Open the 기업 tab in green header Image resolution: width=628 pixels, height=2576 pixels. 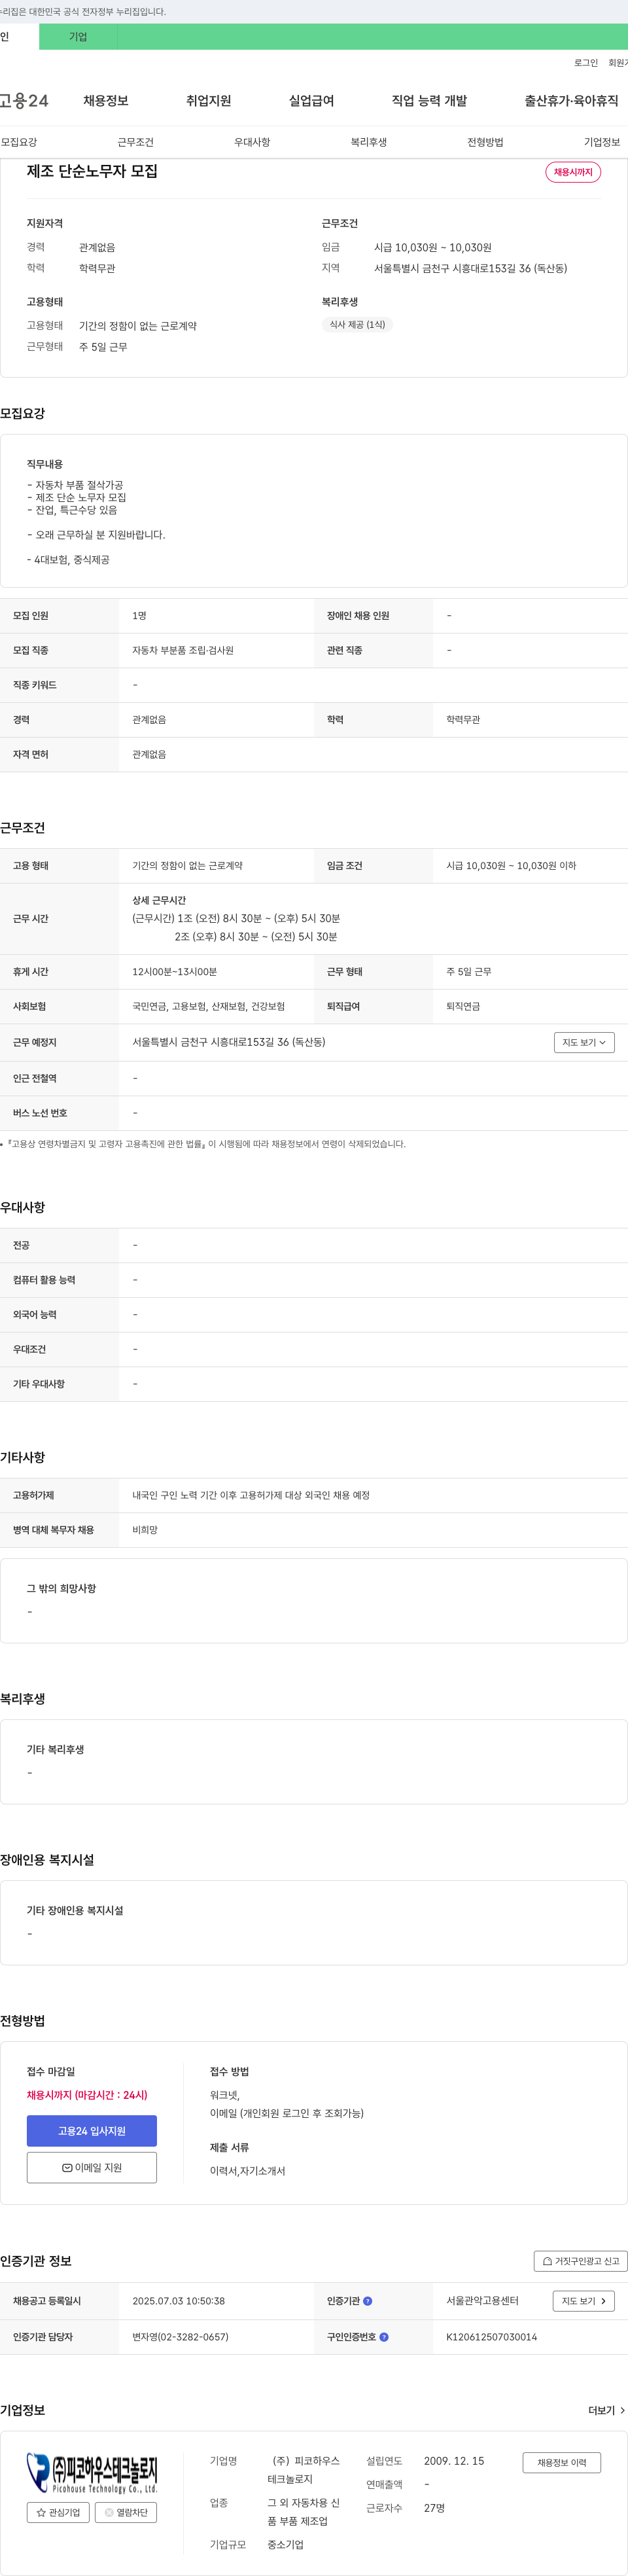[x=78, y=37]
